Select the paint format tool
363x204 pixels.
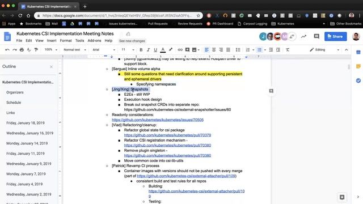pyautogui.click(x=36, y=50)
